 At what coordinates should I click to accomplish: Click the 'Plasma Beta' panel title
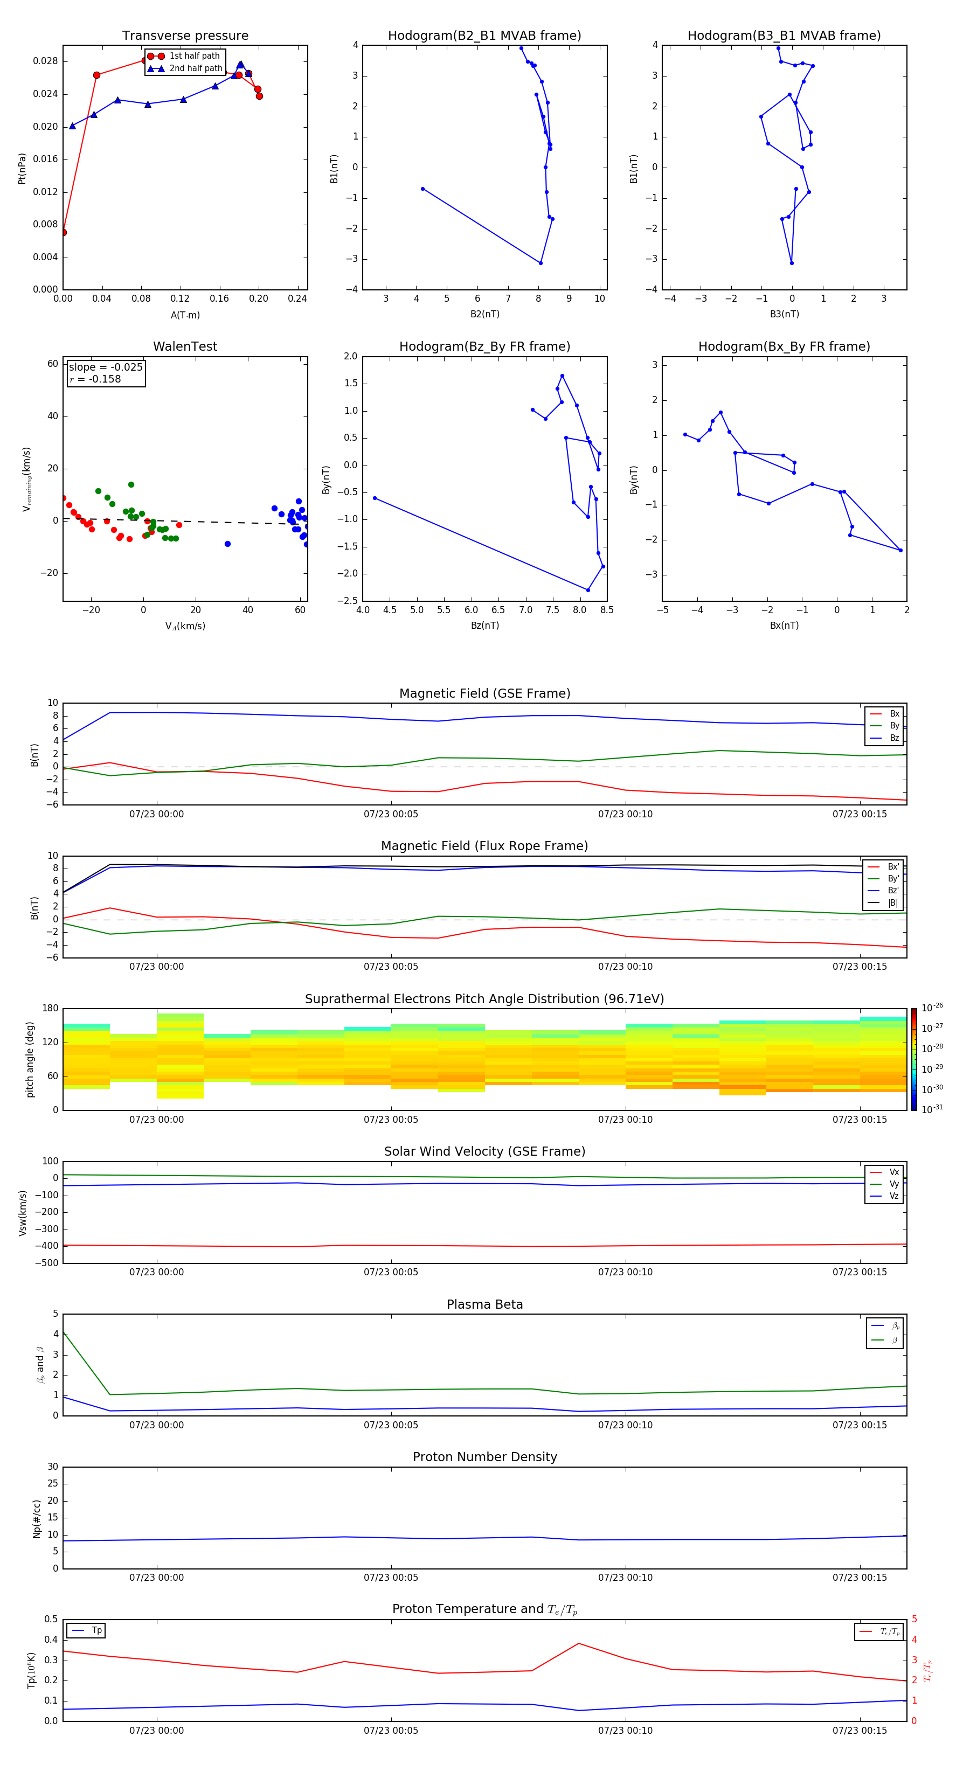484,1305
